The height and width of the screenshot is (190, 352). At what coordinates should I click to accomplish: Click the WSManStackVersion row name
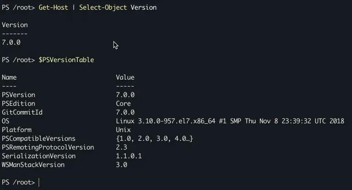33,165
